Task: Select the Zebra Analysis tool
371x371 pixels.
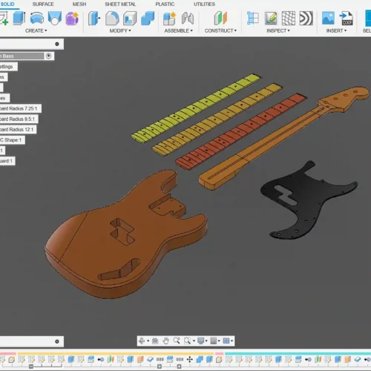Action: (x=306, y=18)
